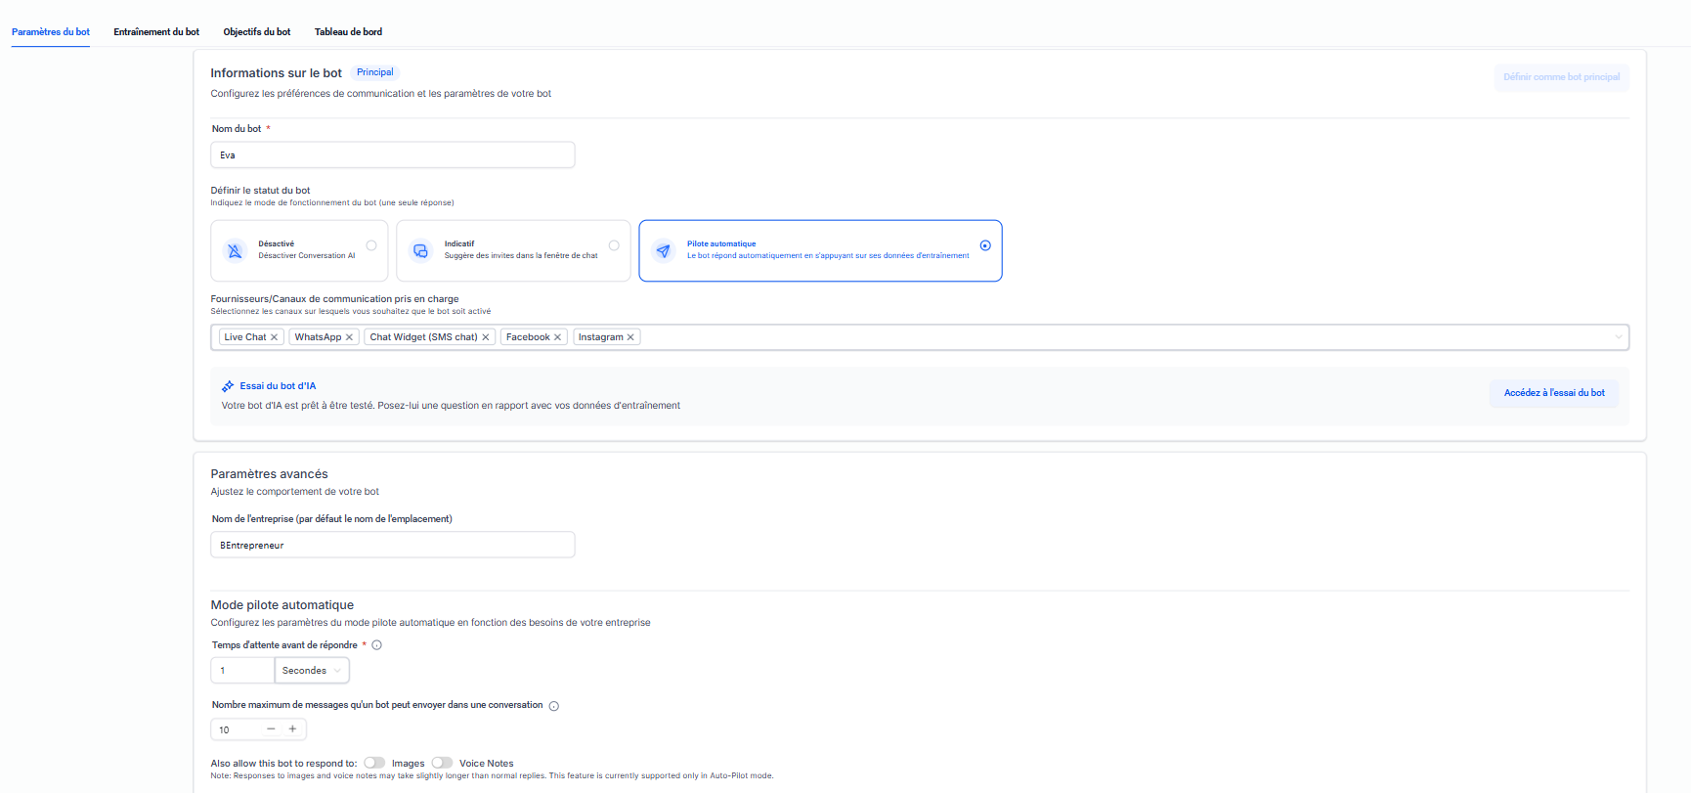
Task: Open the Secondes time unit dropdown
Action: [x=312, y=671]
